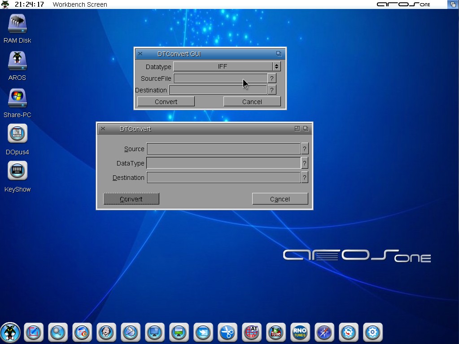
Task: Click the Source text field in DTConvert
Action: click(x=223, y=149)
